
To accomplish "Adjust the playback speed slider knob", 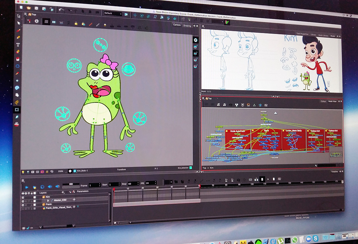I will tap(71, 184).
